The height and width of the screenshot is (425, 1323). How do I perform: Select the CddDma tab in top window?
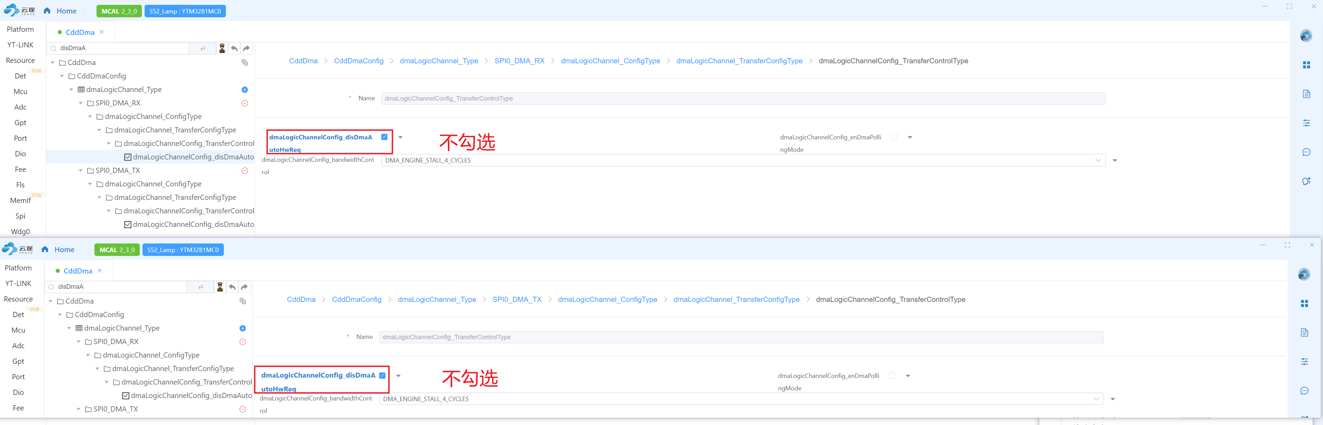80,33
